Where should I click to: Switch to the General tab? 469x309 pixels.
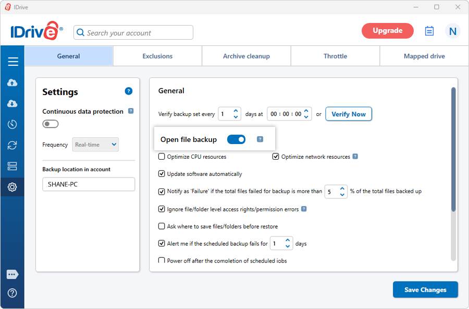68,56
